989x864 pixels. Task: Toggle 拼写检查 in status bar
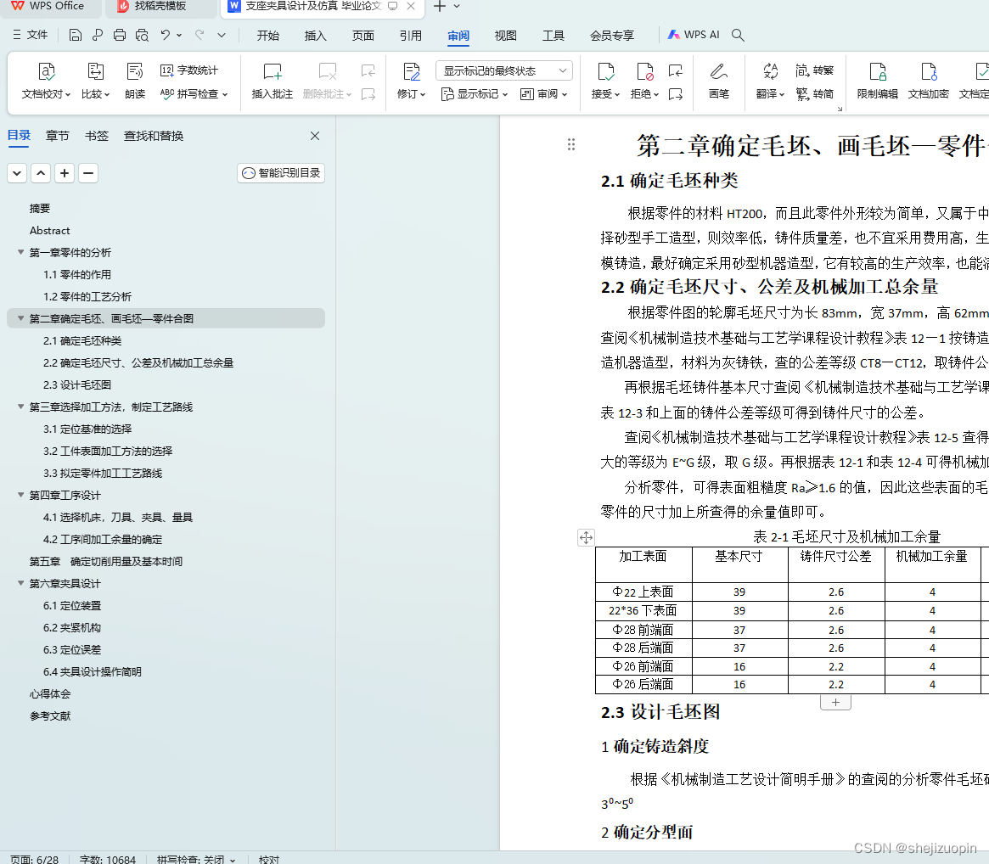[x=196, y=859]
